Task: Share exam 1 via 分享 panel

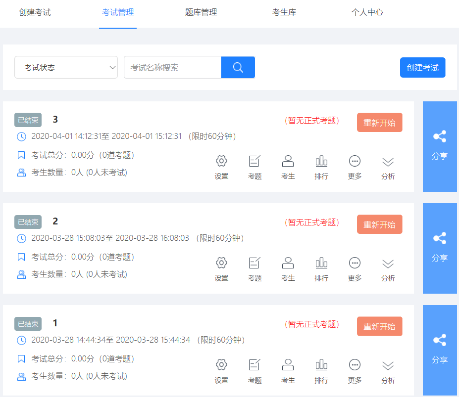Action: [440, 350]
